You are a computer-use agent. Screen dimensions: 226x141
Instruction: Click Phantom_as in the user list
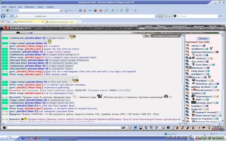(x=203, y=84)
